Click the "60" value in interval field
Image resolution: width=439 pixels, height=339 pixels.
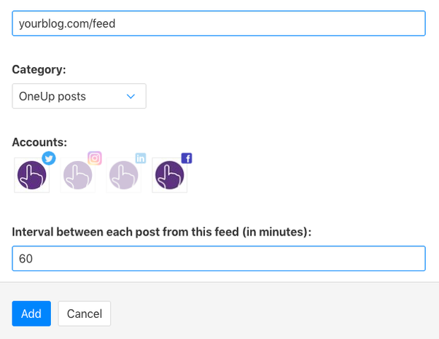[x=26, y=259]
